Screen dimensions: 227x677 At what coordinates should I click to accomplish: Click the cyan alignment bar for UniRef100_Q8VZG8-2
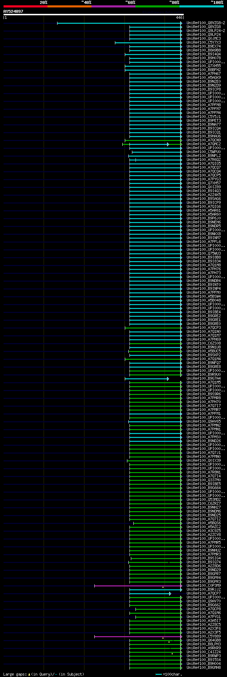(120, 23)
